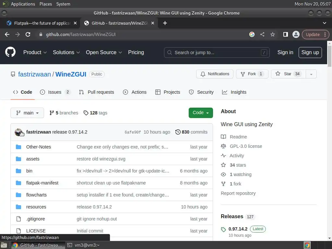Click the flatpak-manifest folder icon
Viewport: 332px width, 249px height.
pyautogui.click(x=18, y=183)
